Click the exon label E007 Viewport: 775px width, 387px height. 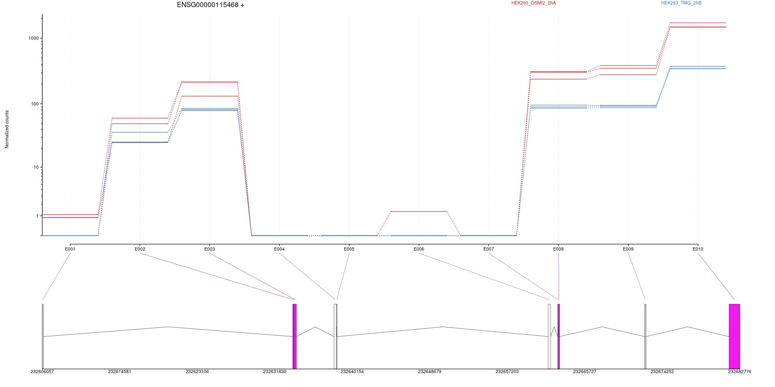coord(489,249)
